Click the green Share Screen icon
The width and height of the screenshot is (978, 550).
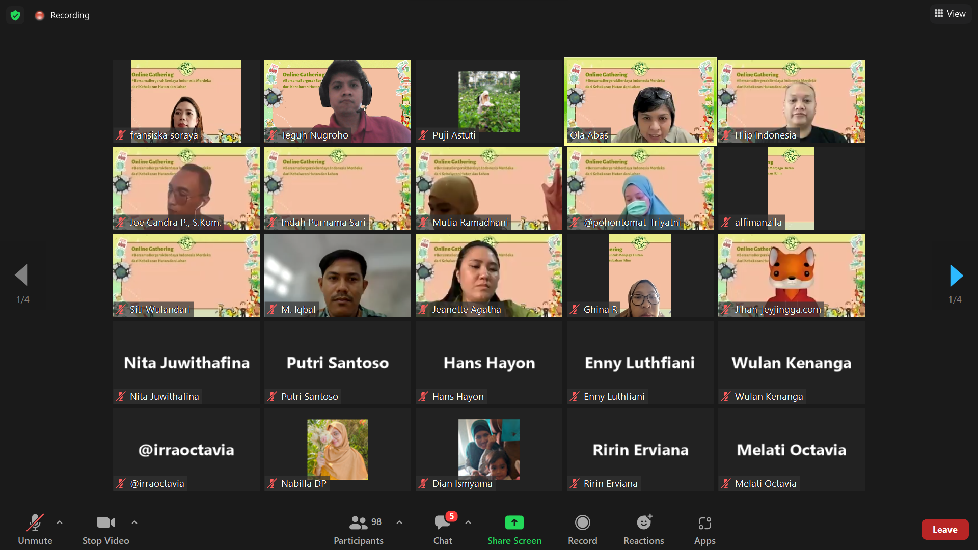[x=514, y=522]
